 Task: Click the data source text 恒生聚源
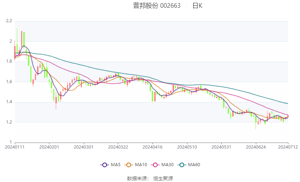tap(163, 178)
